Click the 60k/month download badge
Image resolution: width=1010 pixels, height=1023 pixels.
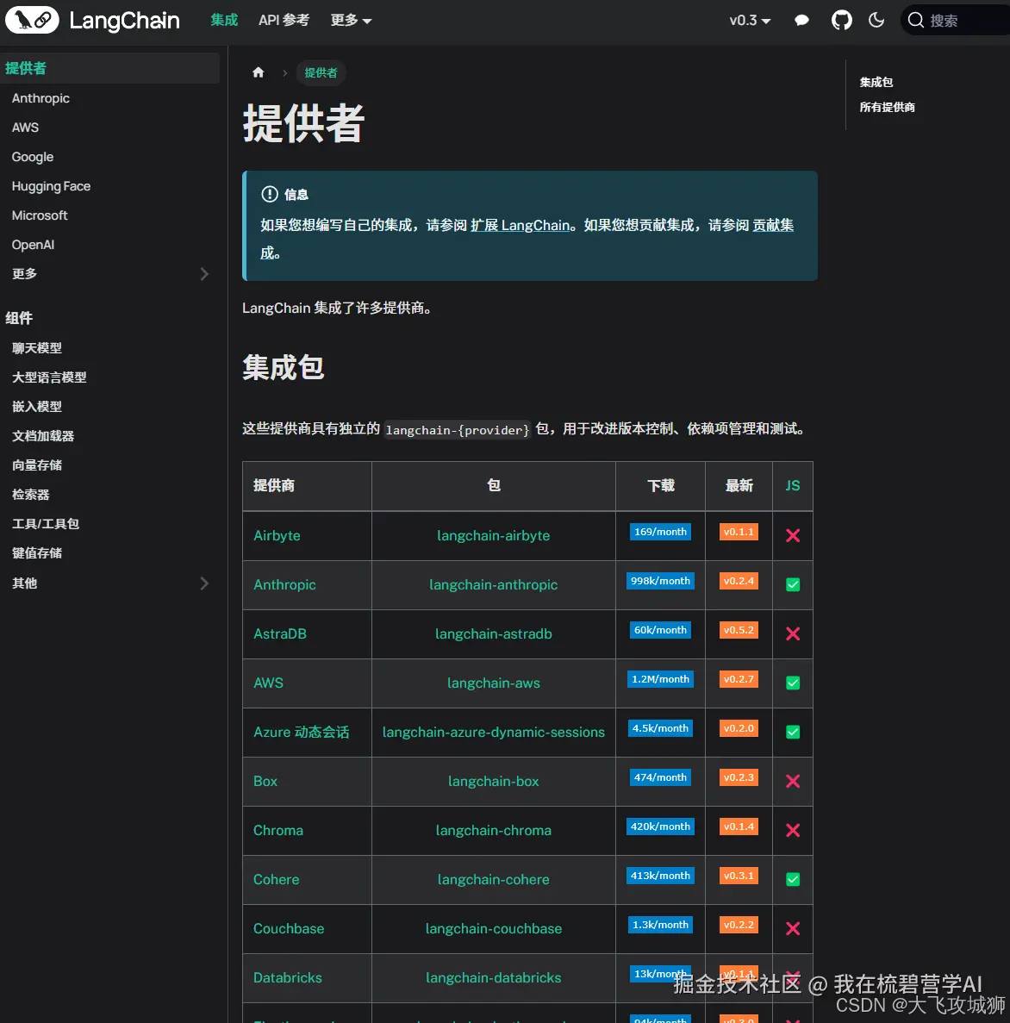(x=660, y=630)
